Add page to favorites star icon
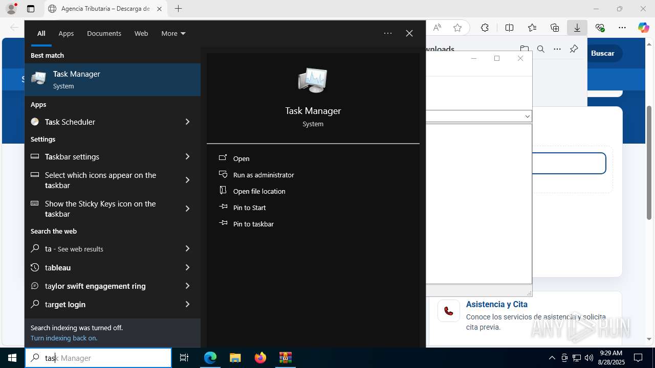 pos(457,28)
